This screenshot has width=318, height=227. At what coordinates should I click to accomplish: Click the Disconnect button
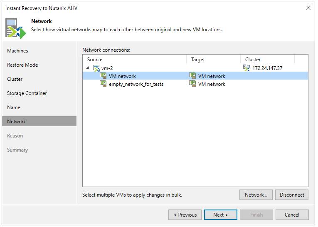[292, 195]
